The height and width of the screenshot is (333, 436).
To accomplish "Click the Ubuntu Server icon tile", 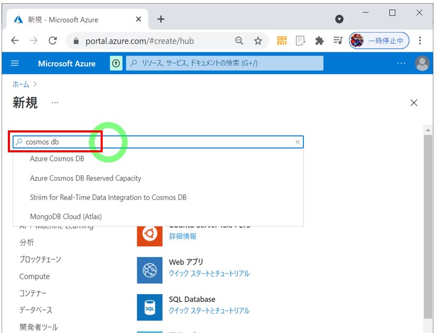I will coord(149,236).
